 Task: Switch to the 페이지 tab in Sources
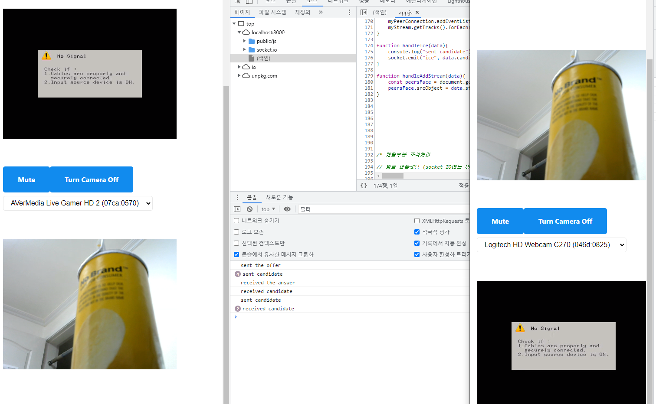(242, 12)
